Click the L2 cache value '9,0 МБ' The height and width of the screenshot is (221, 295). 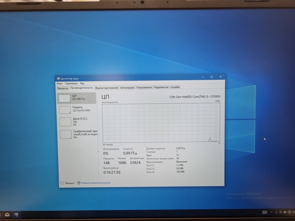click(x=180, y=168)
